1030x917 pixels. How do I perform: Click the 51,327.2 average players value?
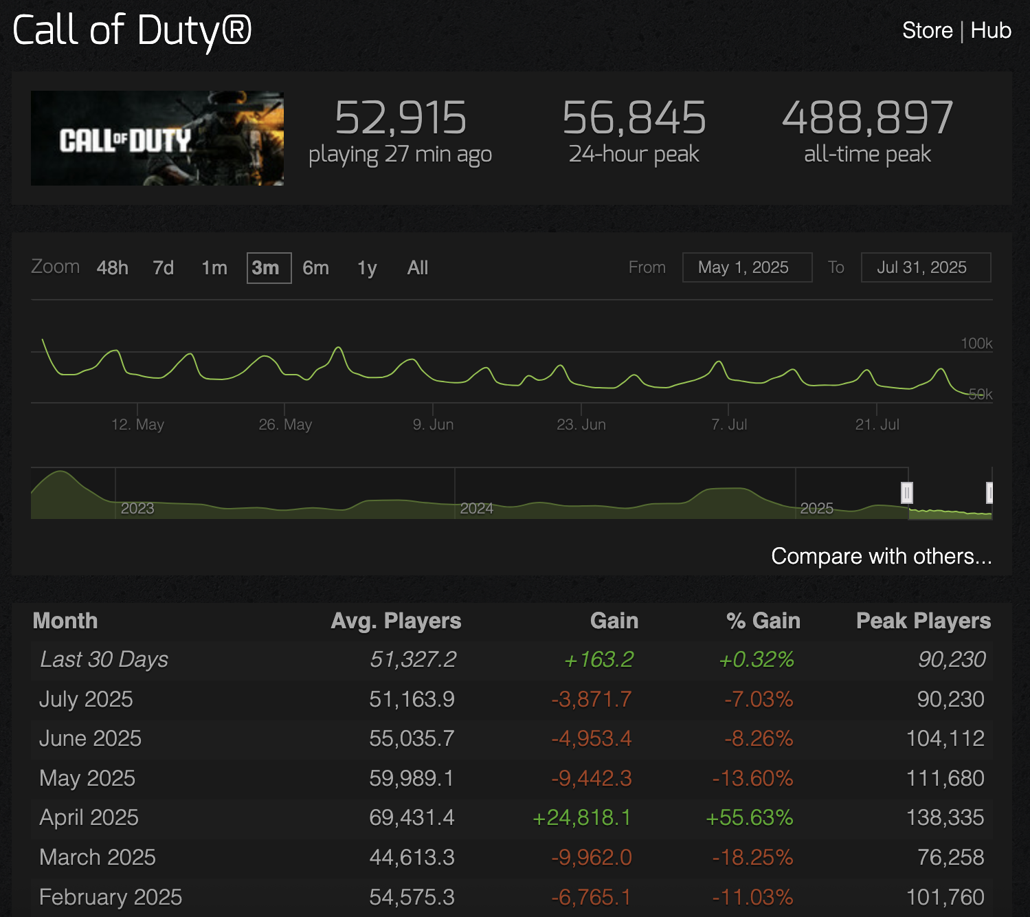coord(413,660)
